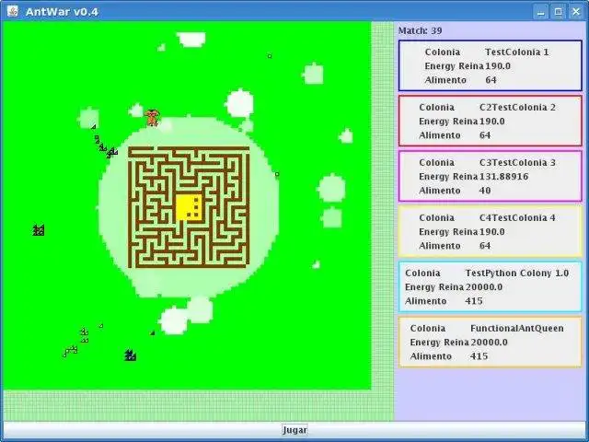Click FunctionalAntQueen's Alimento value 415
The image size is (589, 442).
click(x=479, y=356)
